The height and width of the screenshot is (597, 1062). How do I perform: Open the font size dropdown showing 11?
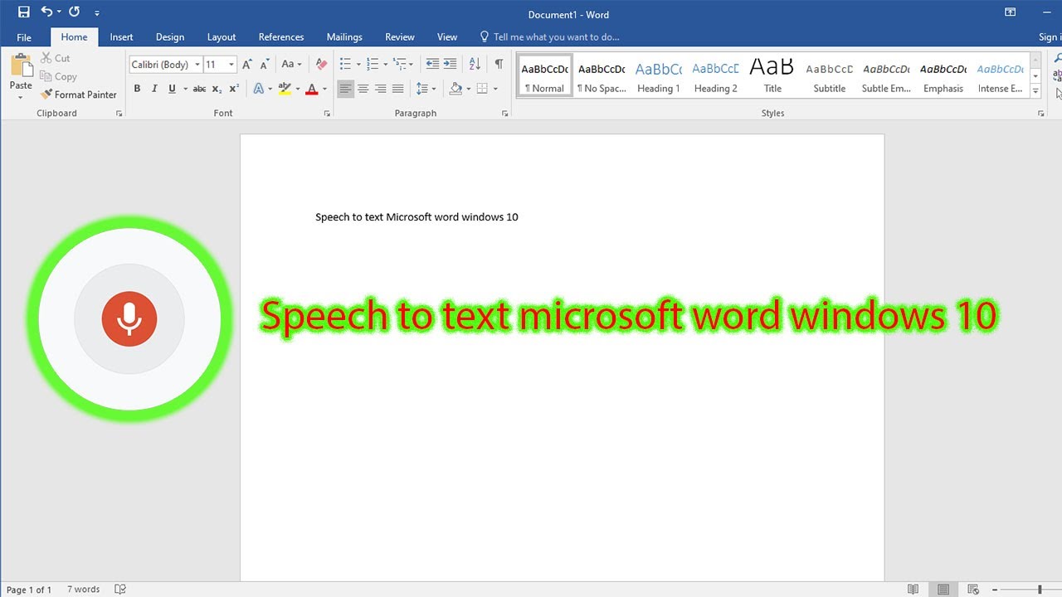pos(231,65)
